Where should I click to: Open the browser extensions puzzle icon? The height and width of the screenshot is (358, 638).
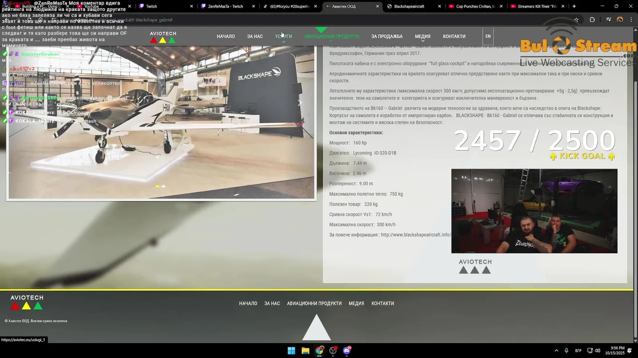point(592,20)
